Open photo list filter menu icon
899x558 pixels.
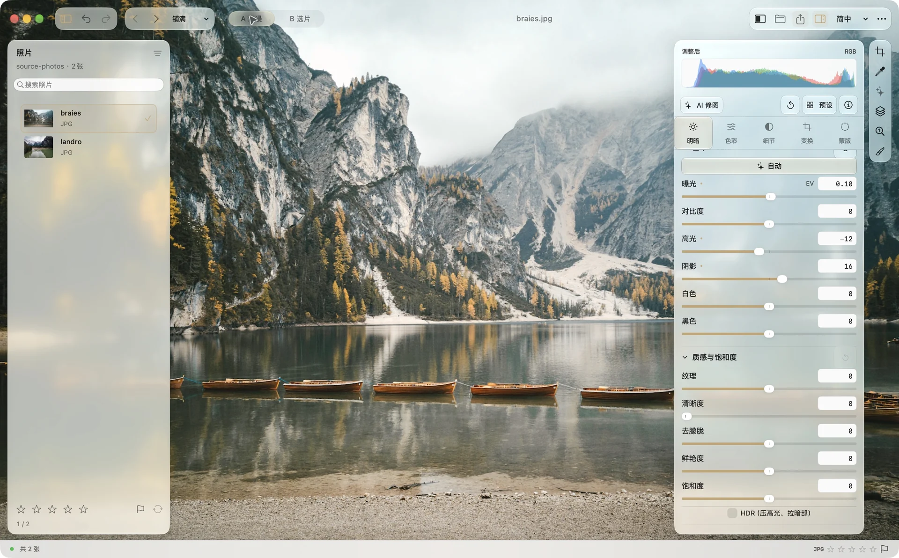click(157, 53)
